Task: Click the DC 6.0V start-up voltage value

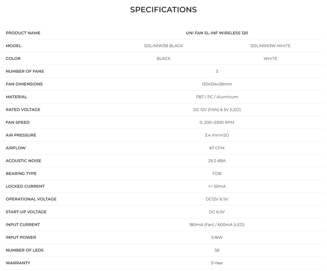Action: [x=217, y=212]
